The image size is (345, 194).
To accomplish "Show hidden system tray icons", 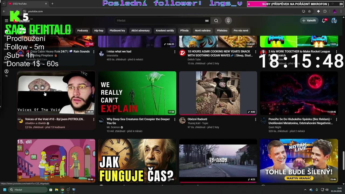I will click(x=305, y=190).
